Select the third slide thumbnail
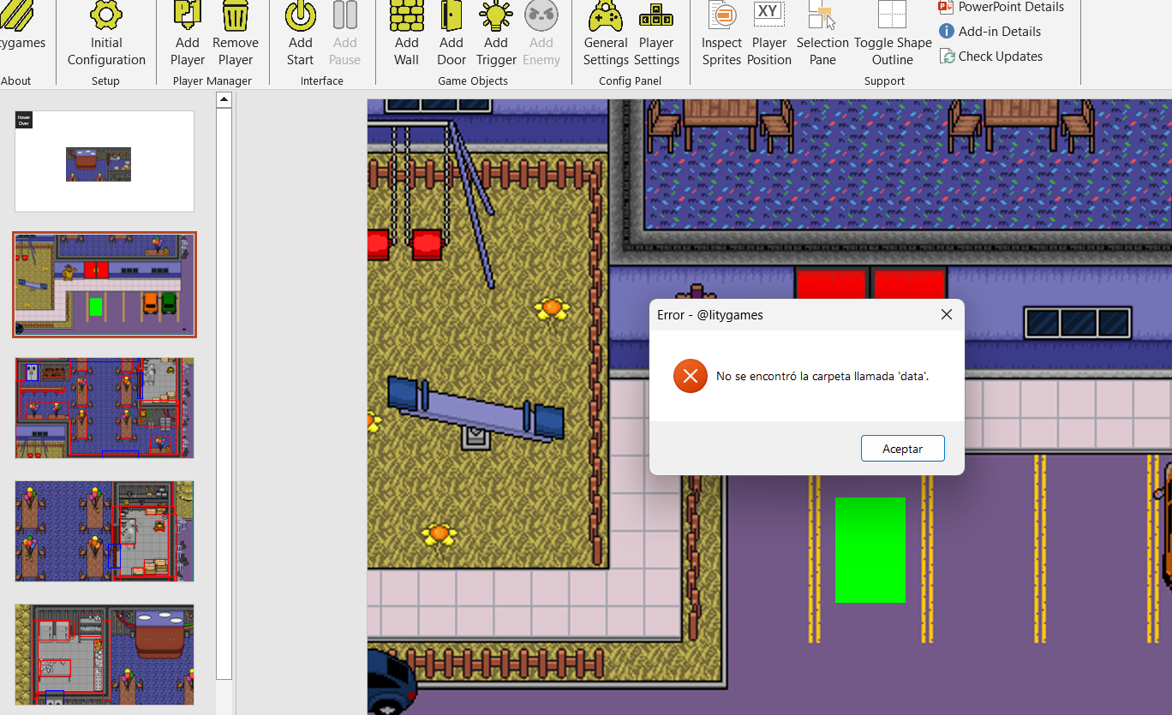 [x=105, y=408]
